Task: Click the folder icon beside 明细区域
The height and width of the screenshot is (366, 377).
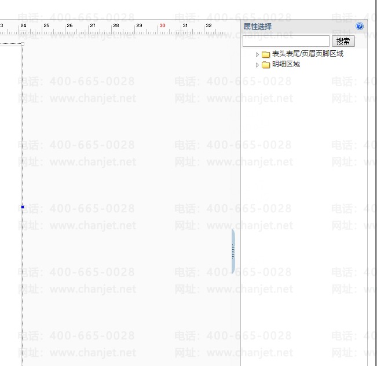Action: (266, 65)
